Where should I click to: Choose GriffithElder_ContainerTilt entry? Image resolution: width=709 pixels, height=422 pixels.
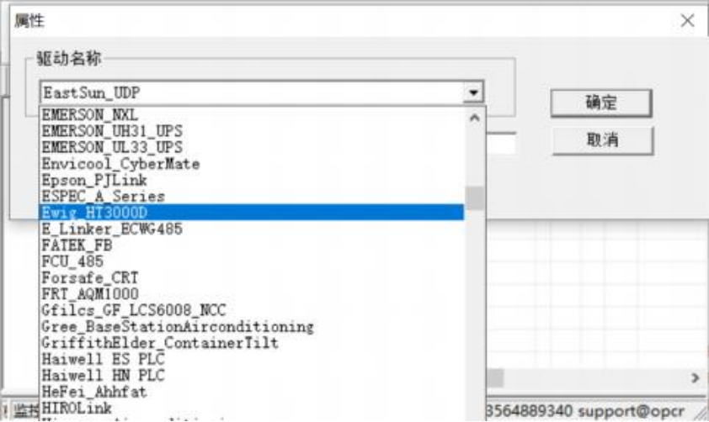pos(252,342)
